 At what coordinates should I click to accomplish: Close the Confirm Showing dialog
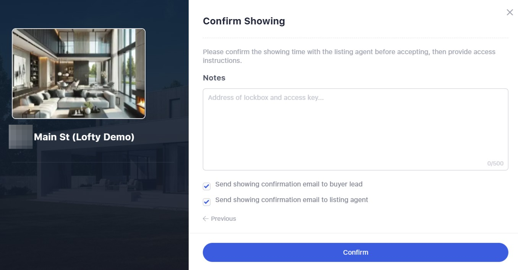pos(510,13)
